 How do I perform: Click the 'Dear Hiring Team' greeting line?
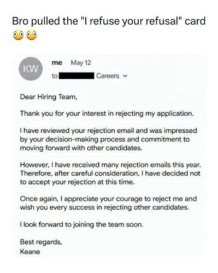tap(49, 97)
